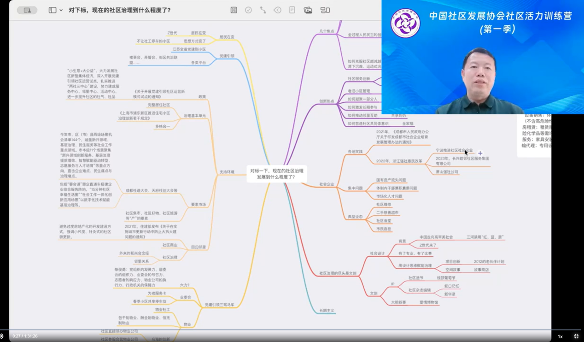This screenshot has width=584, height=342.
Task: Change the 1x playback speed
Action: click(x=560, y=336)
